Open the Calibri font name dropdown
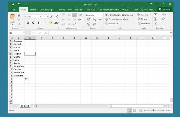The width and height of the screenshot is (180, 117). [40, 17]
